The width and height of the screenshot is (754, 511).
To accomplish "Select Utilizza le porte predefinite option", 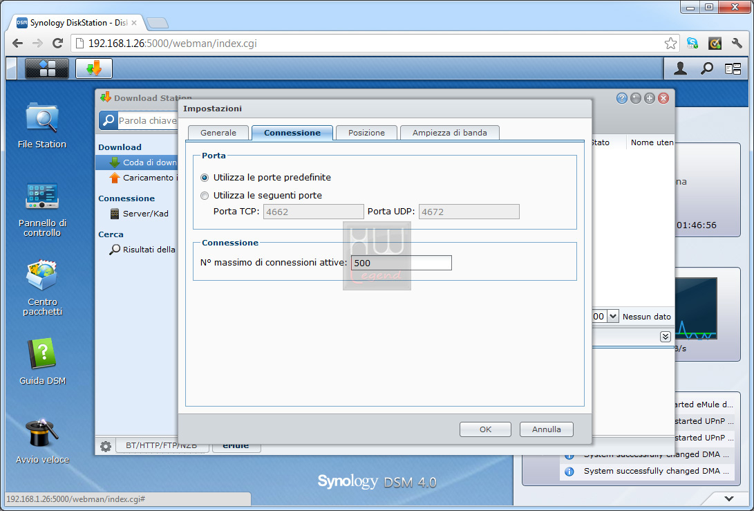I will (x=205, y=178).
